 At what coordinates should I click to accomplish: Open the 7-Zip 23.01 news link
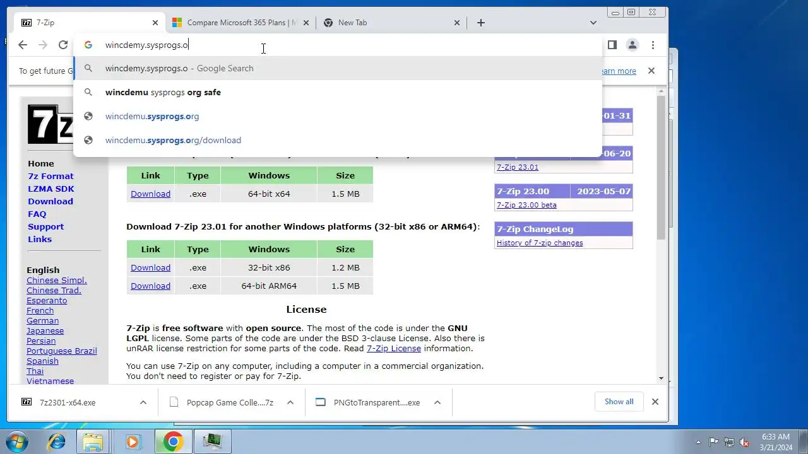(x=518, y=167)
